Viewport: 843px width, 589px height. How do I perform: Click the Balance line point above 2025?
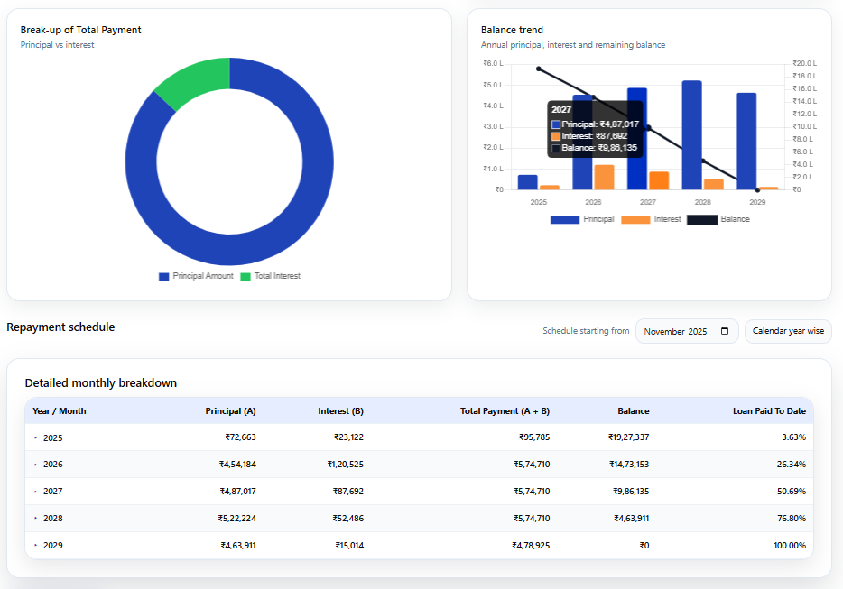pyautogui.click(x=539, y=69)
